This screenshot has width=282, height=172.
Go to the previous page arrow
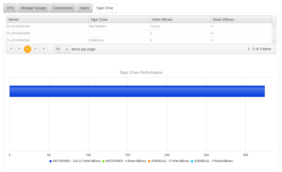pyautogui.click(x=19, y=49)
